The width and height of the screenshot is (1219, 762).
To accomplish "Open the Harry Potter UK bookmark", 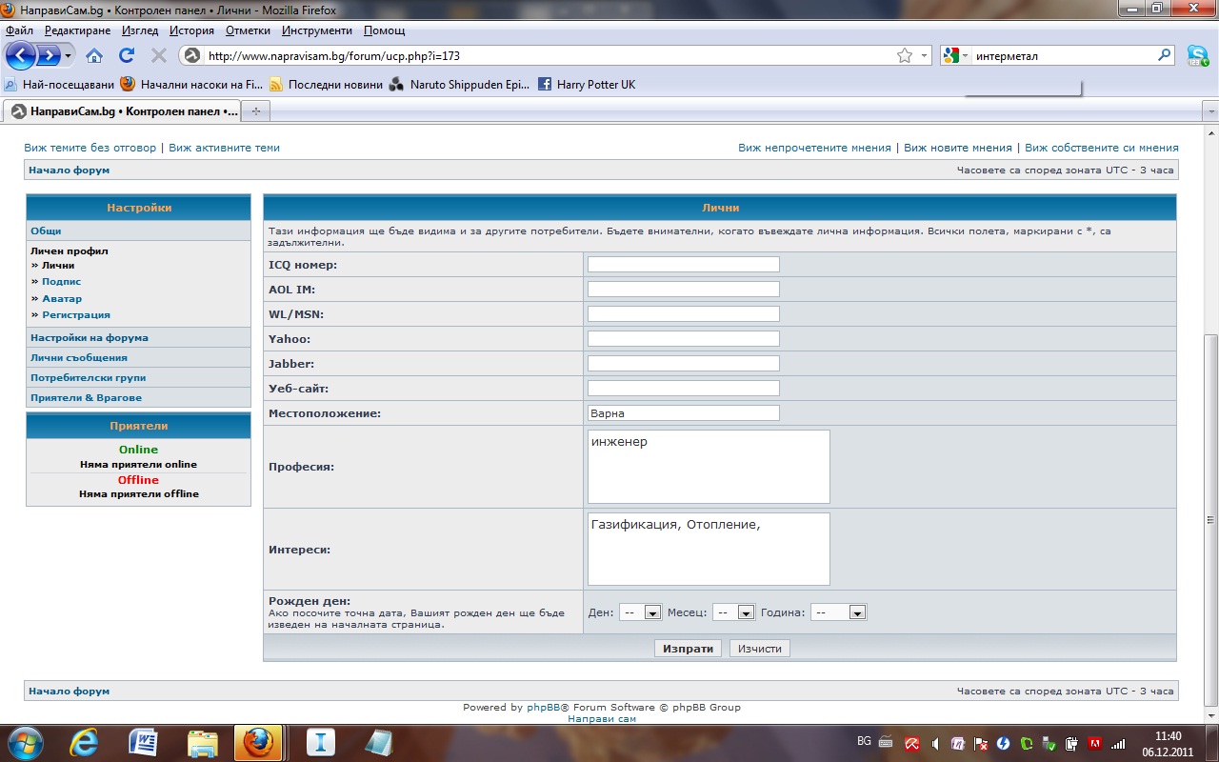I will (595, 85).
